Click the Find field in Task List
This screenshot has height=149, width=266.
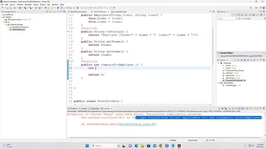tap(227, 19)
